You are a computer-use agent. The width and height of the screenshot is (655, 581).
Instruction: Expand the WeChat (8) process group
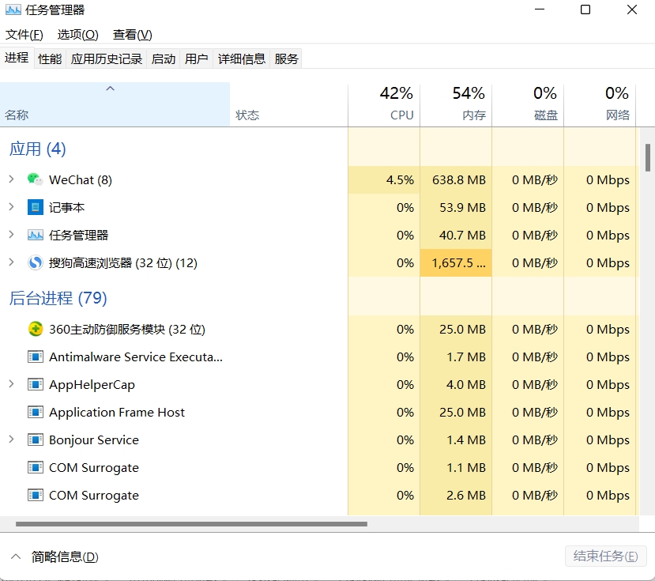11,179
